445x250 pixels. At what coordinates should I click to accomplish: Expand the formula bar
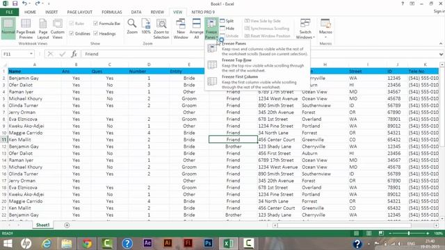pos(441,54)
